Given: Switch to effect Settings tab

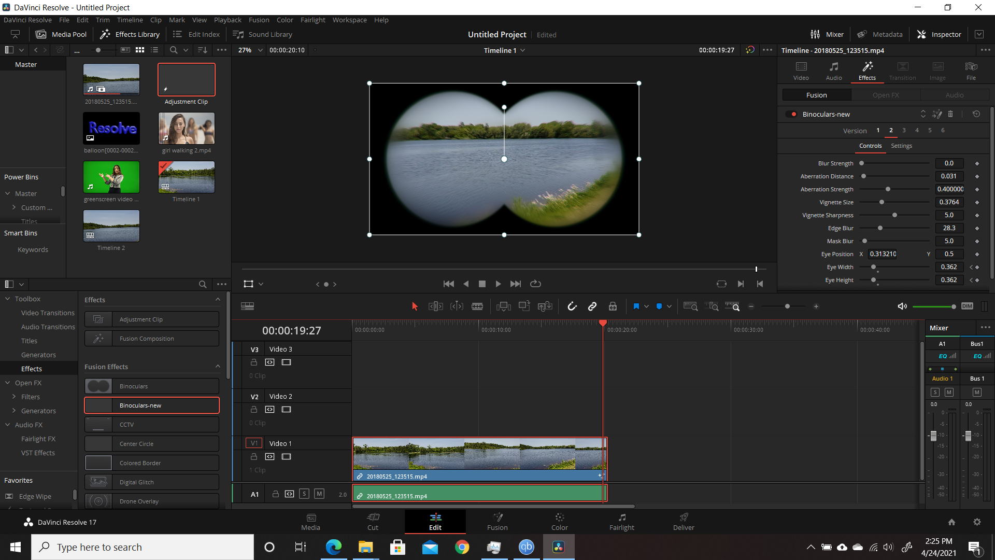Looking at the screenshot, I should pyautogui.click(x=901, y=146).
